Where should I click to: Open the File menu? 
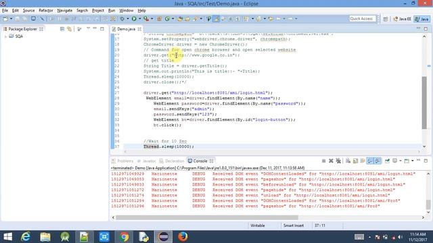click(x=5, y=11)
